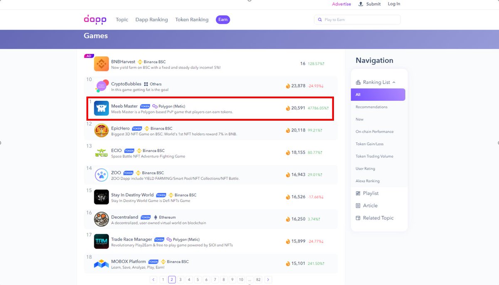Click the Playlist icon in Navigation

(x=358, y=193)
